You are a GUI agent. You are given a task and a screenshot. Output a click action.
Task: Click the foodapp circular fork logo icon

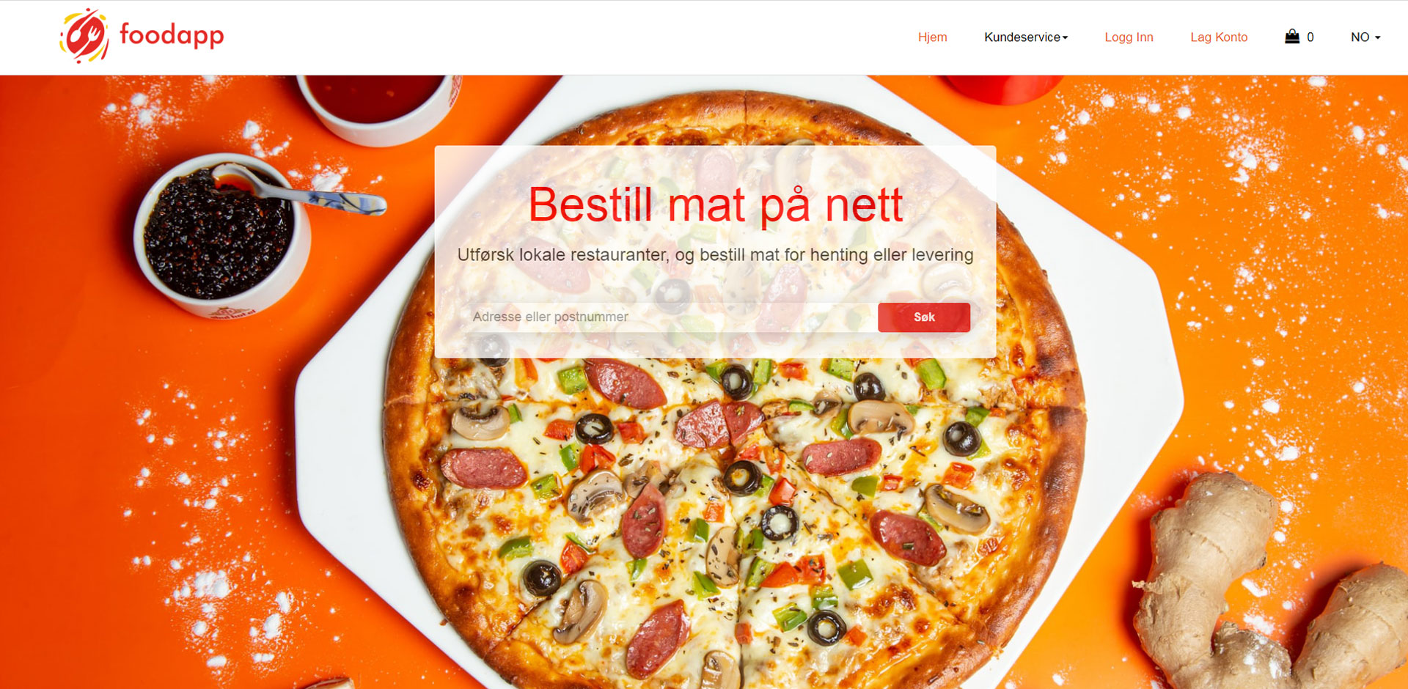click(x=84, y=36)
